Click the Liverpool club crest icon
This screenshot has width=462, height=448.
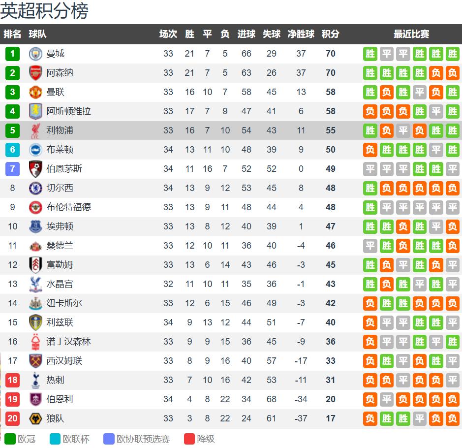35,130
